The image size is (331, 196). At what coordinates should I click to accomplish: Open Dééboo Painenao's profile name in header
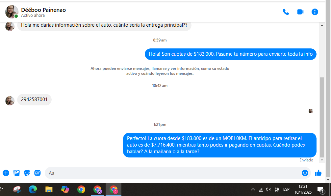[x=43, y=10]
